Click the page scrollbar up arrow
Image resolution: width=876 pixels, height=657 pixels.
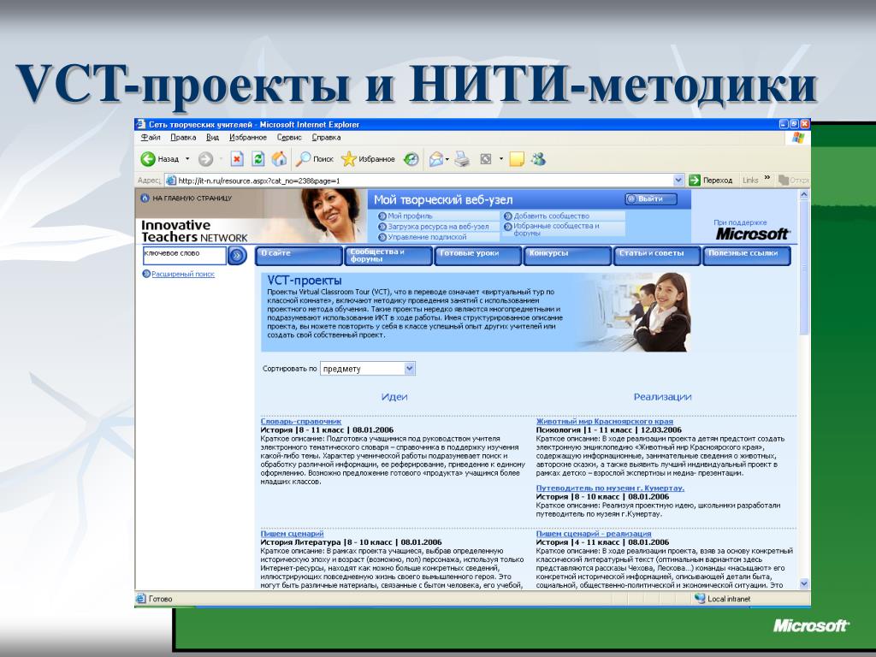[x=804, y=195]
